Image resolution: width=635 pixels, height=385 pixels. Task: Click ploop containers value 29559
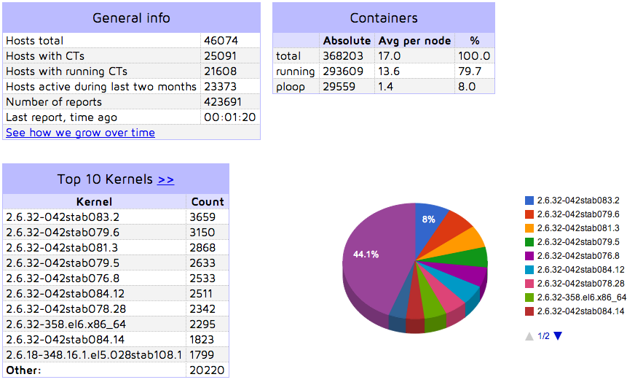(339, 87)
